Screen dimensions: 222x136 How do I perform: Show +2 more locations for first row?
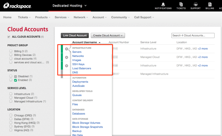[203, 49]
